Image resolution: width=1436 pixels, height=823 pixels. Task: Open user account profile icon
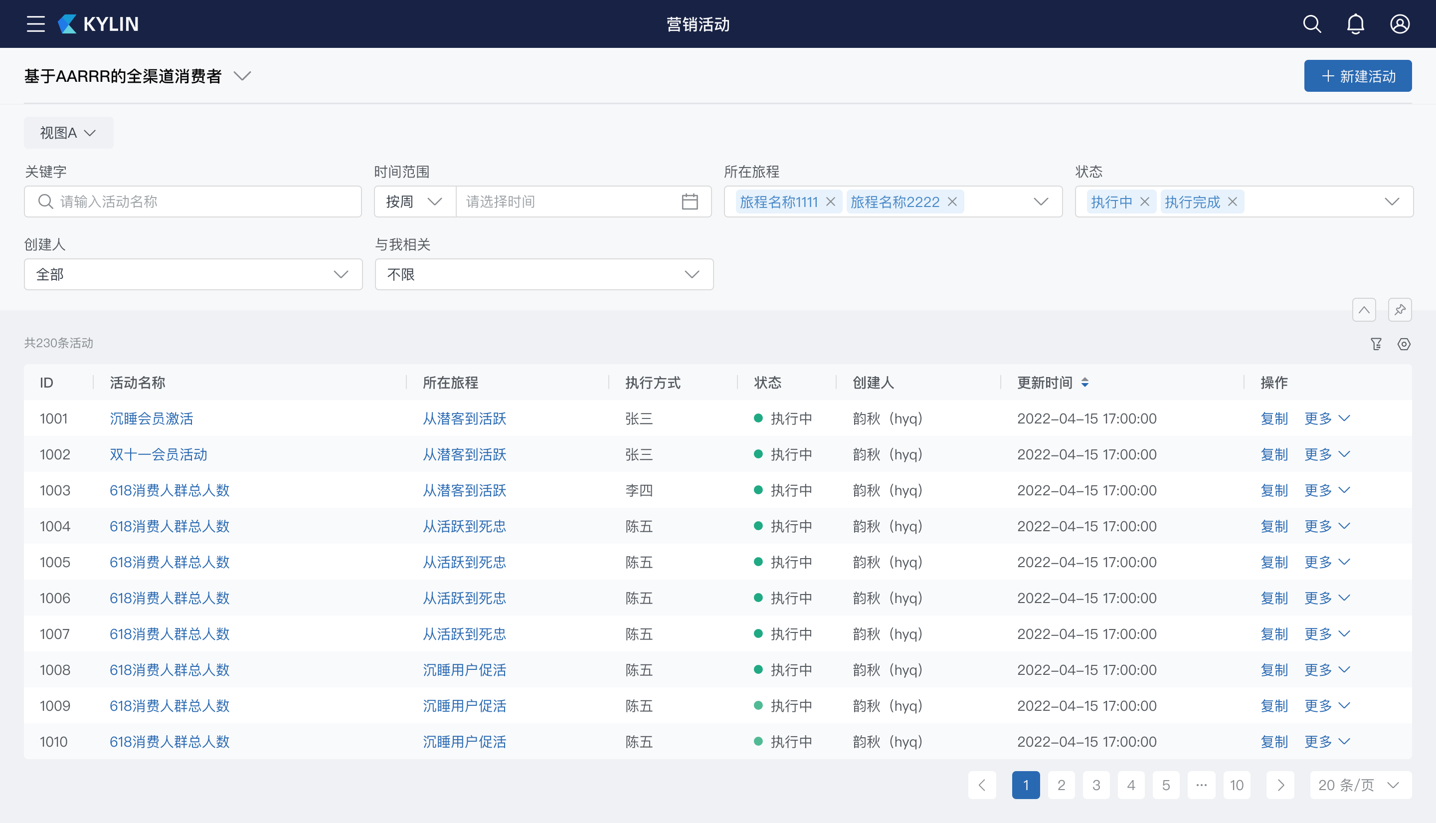(x=1399, y=24)
